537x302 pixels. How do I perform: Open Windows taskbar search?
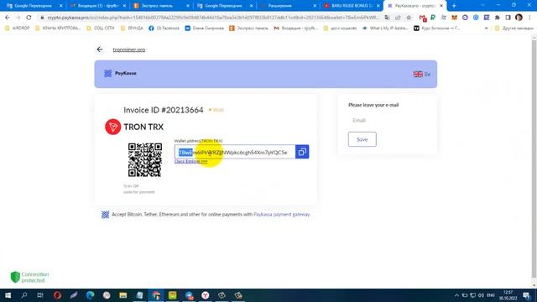(24, 295)
